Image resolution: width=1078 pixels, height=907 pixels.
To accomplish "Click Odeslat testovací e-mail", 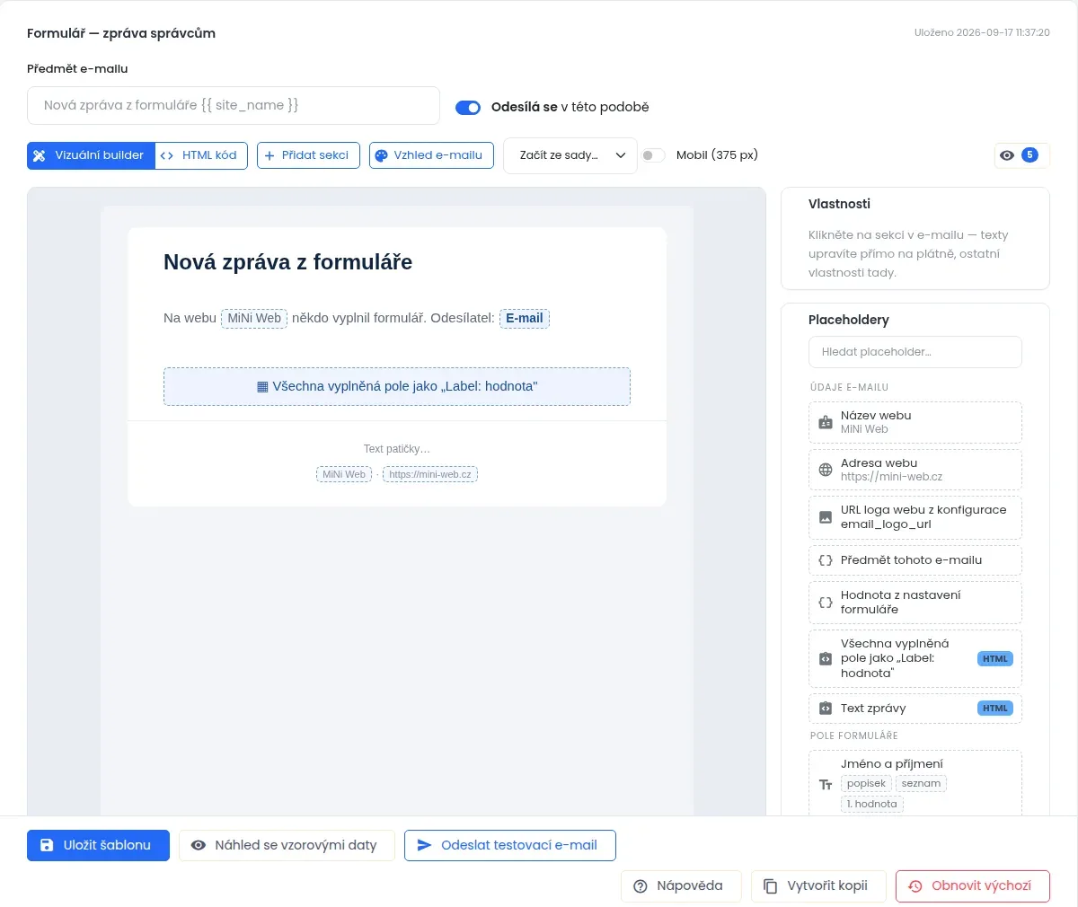I will point(509,845).
